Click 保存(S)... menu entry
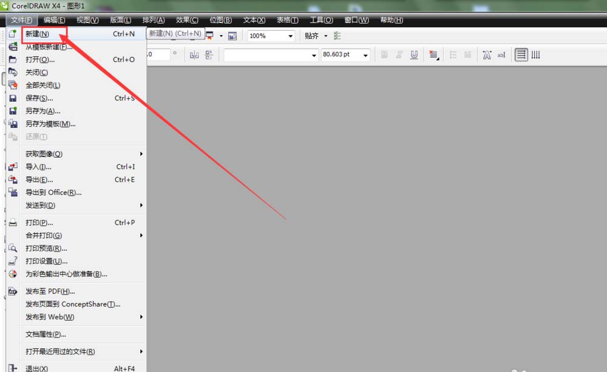Viewport: 607px width, 372px height. click(78, 98)
